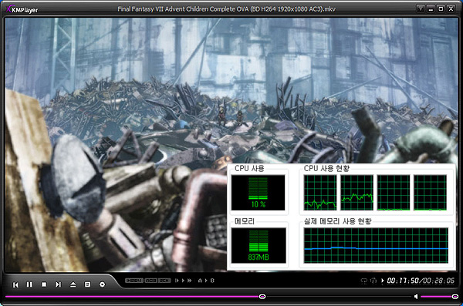Open the playlist editor icon
This screenshot has height=306, width=463.
[x=88, y=284]
